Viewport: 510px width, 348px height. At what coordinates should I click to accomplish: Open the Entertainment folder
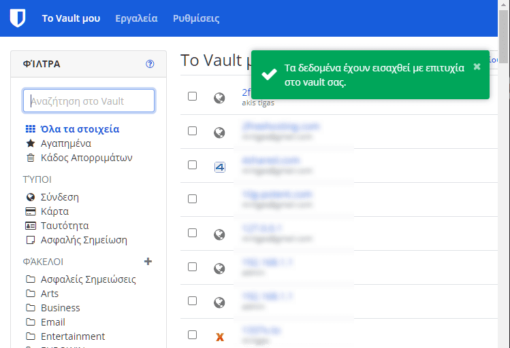pyautogui.click(x=73, y=336)
